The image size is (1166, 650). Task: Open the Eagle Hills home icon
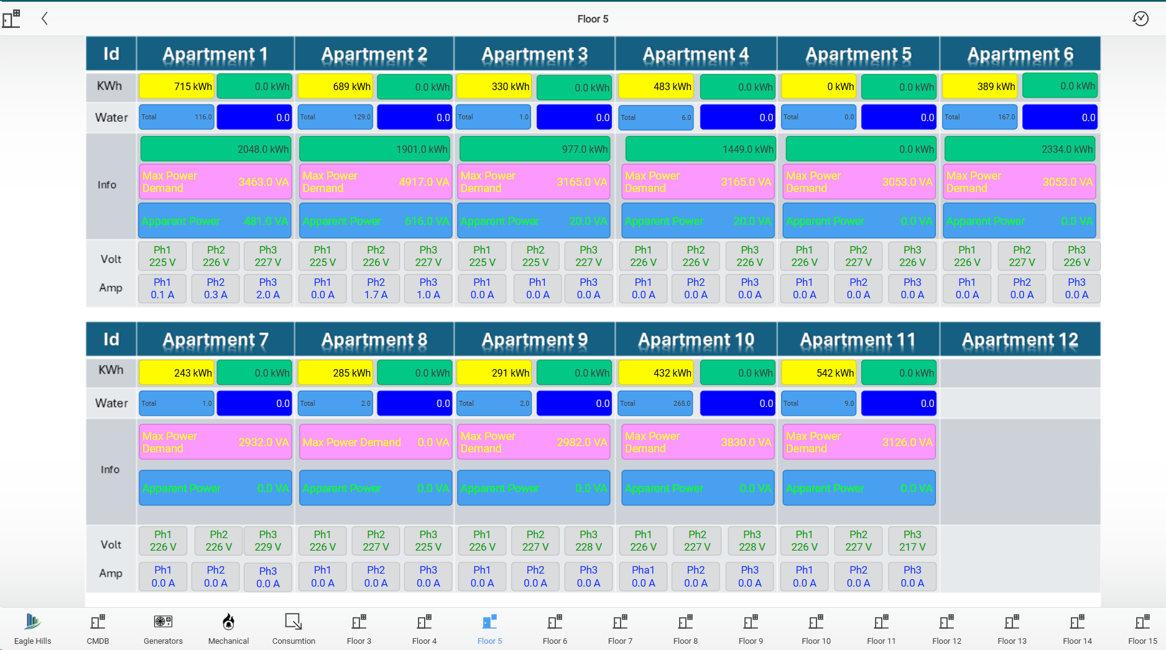click(x=32, y=622)
